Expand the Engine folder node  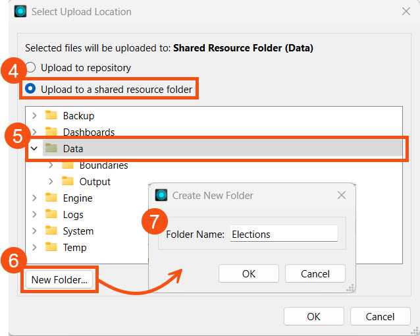tap(34, 198)
